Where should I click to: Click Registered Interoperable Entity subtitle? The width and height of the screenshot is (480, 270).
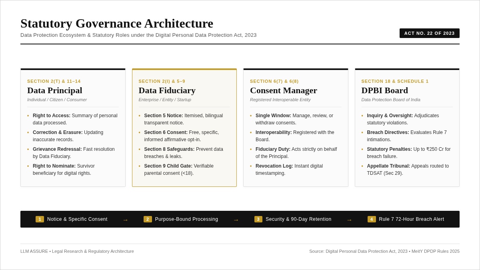click(280, 100)
